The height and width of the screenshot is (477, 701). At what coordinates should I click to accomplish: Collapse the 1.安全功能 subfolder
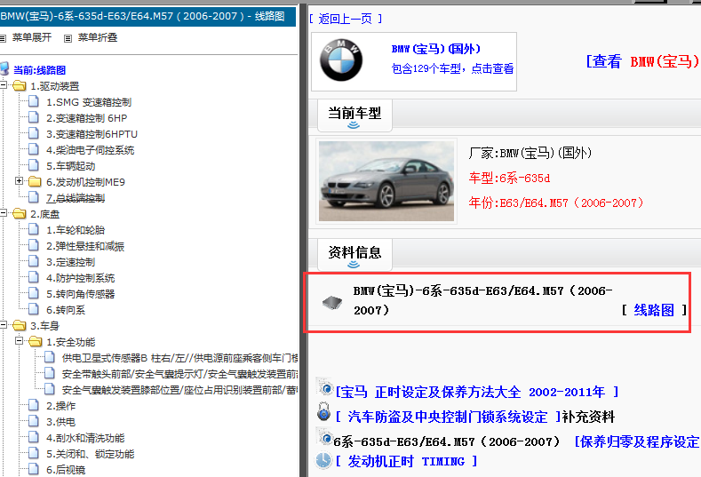tap(19, 340)
